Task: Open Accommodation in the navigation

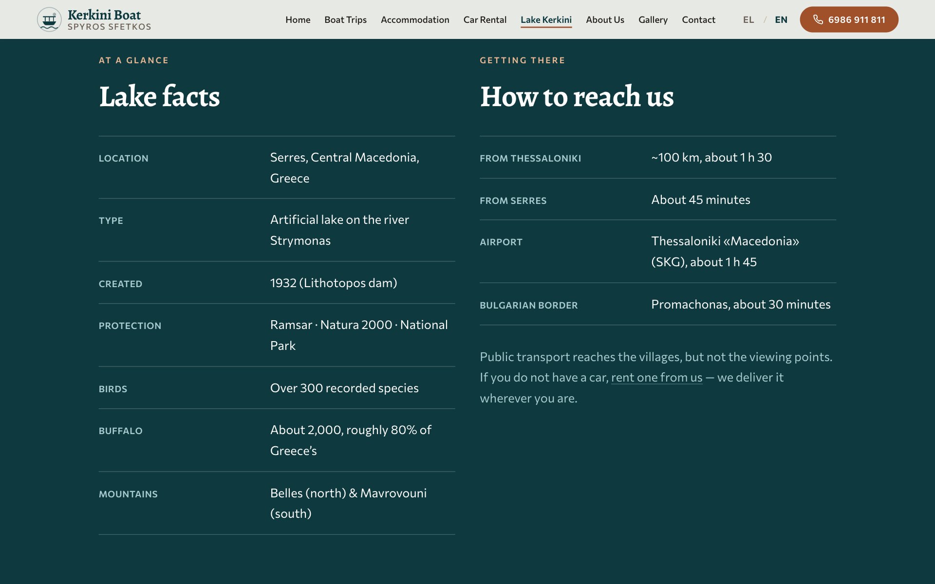Action: (415, 19)
